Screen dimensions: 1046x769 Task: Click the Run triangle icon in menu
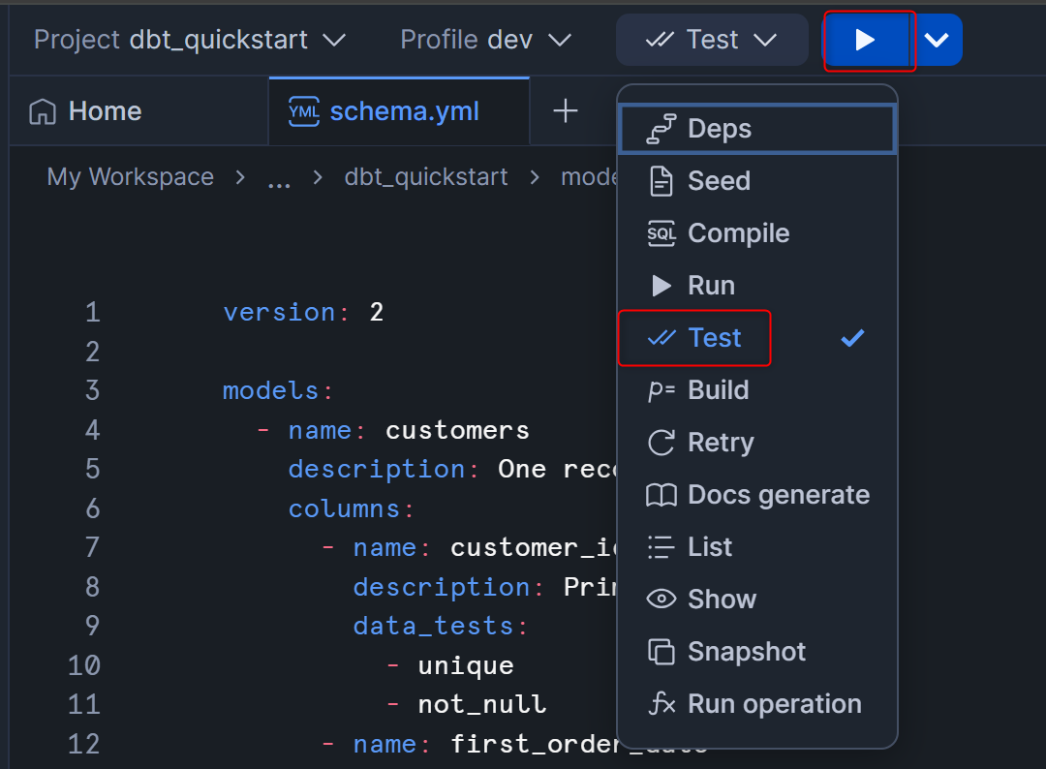661,286
